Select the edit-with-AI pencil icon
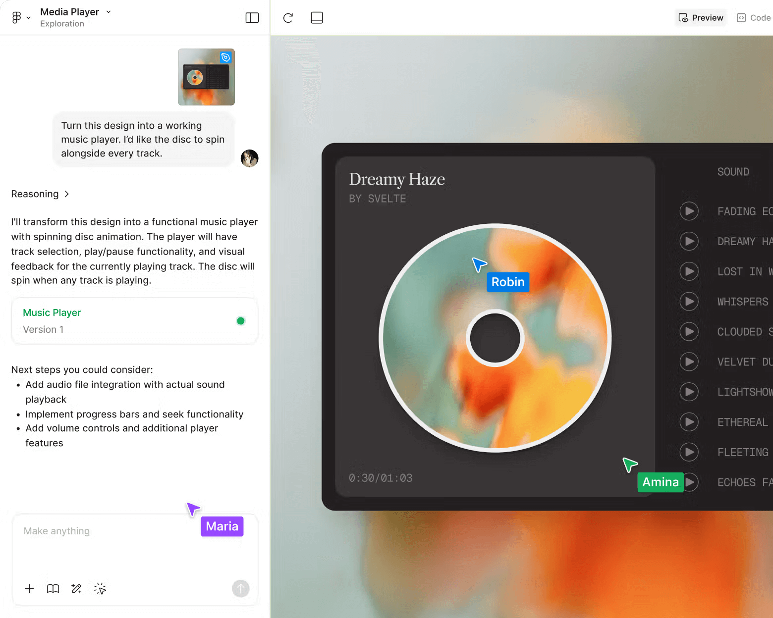 (x=76, y=589)
